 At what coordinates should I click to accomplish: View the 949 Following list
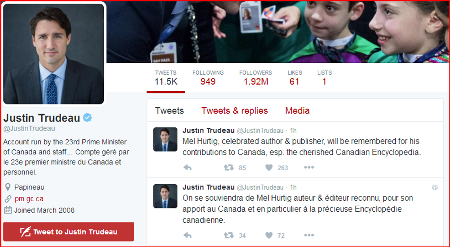tap(208, 77)
